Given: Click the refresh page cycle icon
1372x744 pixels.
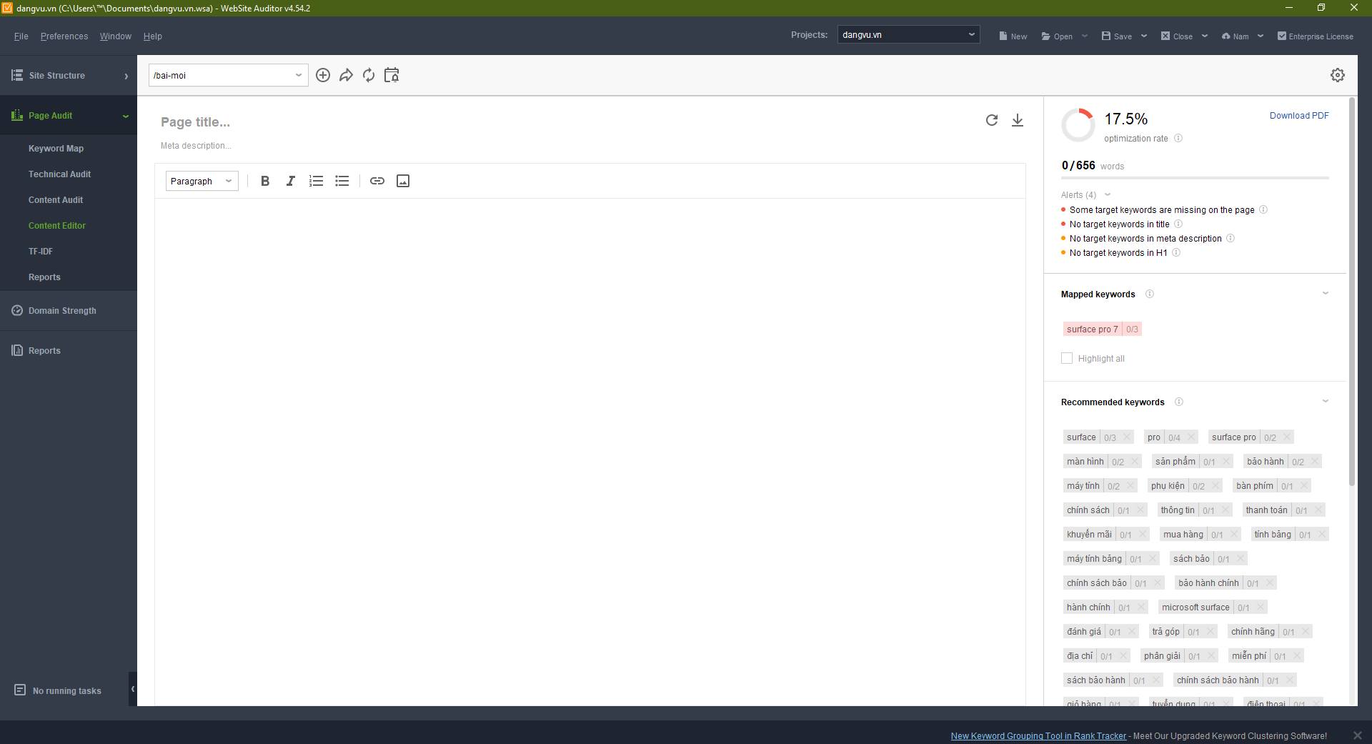Looking at the screenshot, I should click(x=369, y=75).
